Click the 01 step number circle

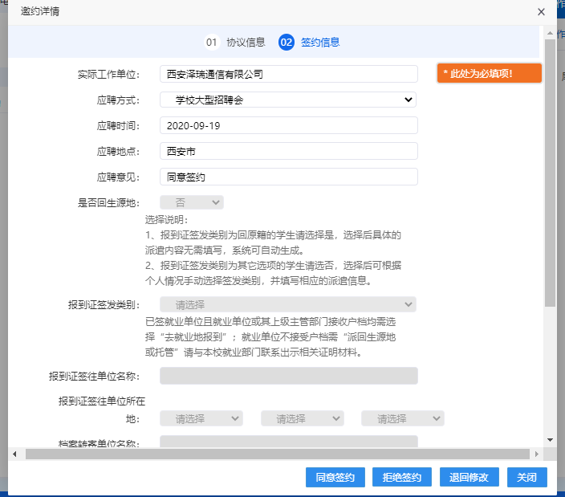click(x=212, y=43)
